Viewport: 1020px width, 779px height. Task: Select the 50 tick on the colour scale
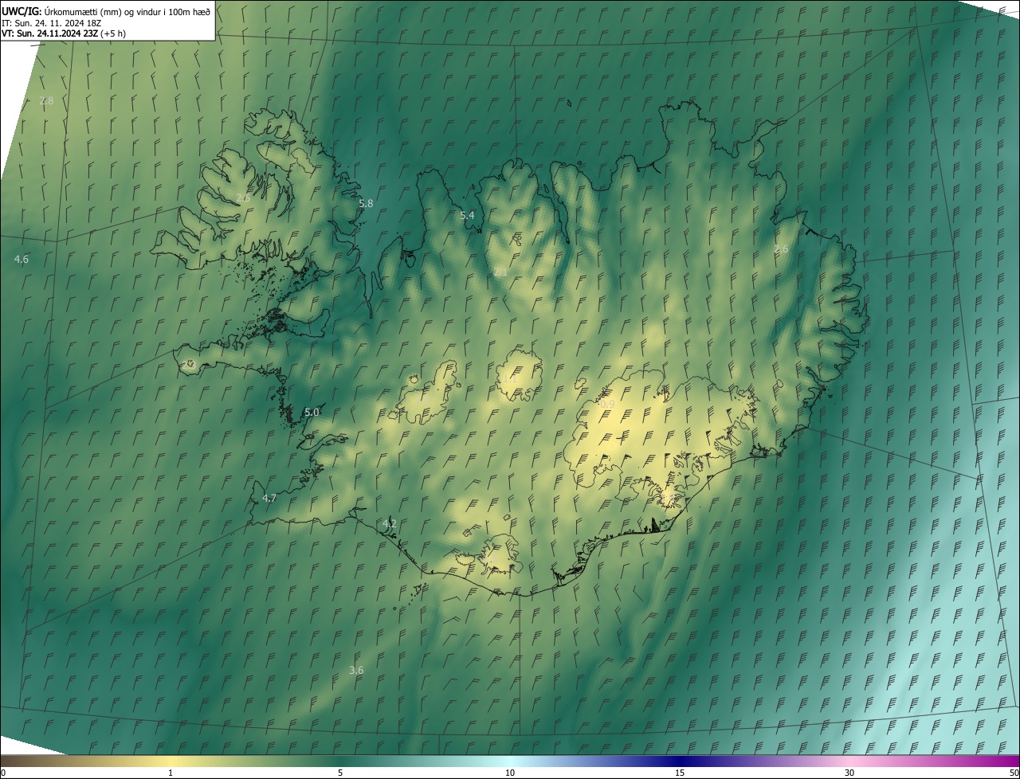click(x=1014, y=773)
